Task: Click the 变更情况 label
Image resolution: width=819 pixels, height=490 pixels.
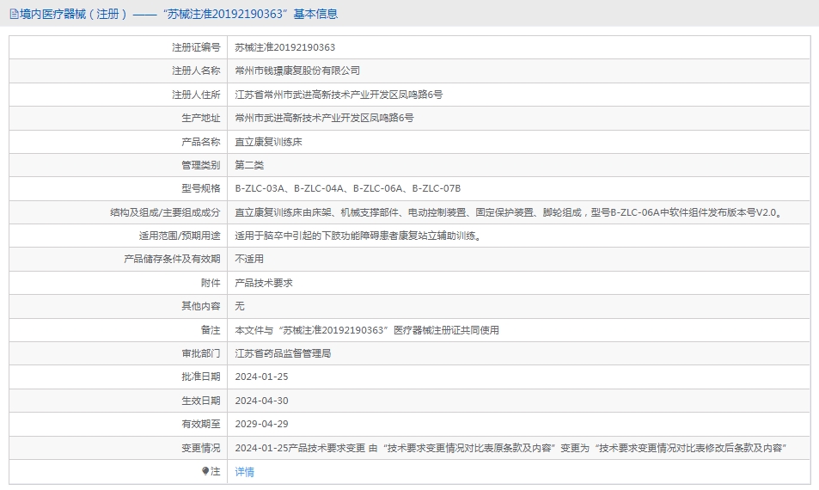Action: 201,448
